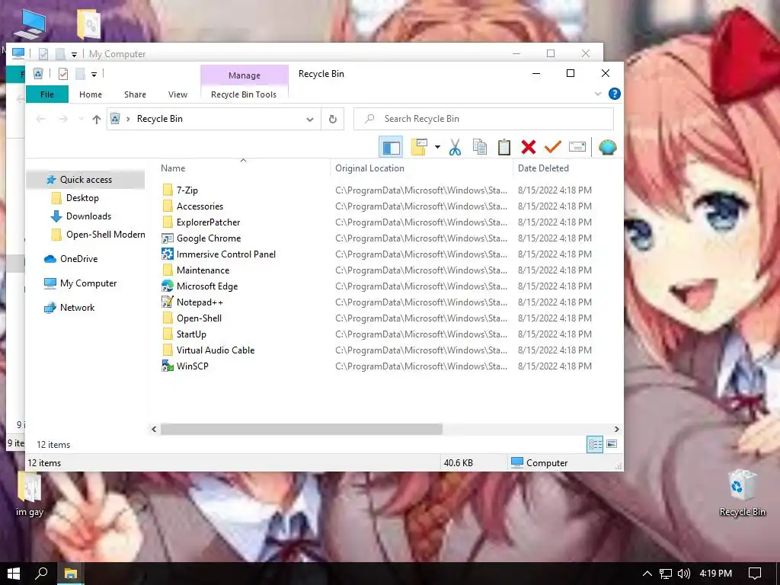Switch to Details view button
The image size is (780, 585).
coord(595,444)
